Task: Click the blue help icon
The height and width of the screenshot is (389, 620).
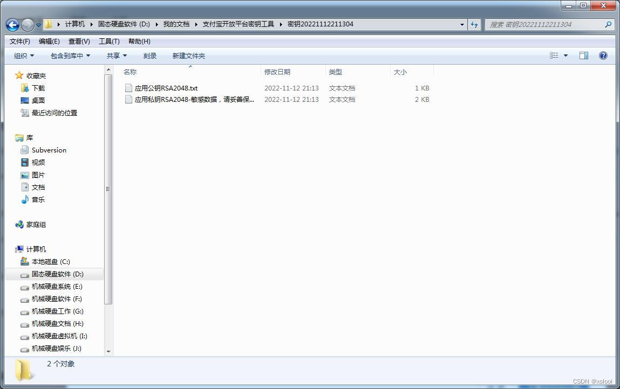Action: pyautogui.click(x=603, y=55)
